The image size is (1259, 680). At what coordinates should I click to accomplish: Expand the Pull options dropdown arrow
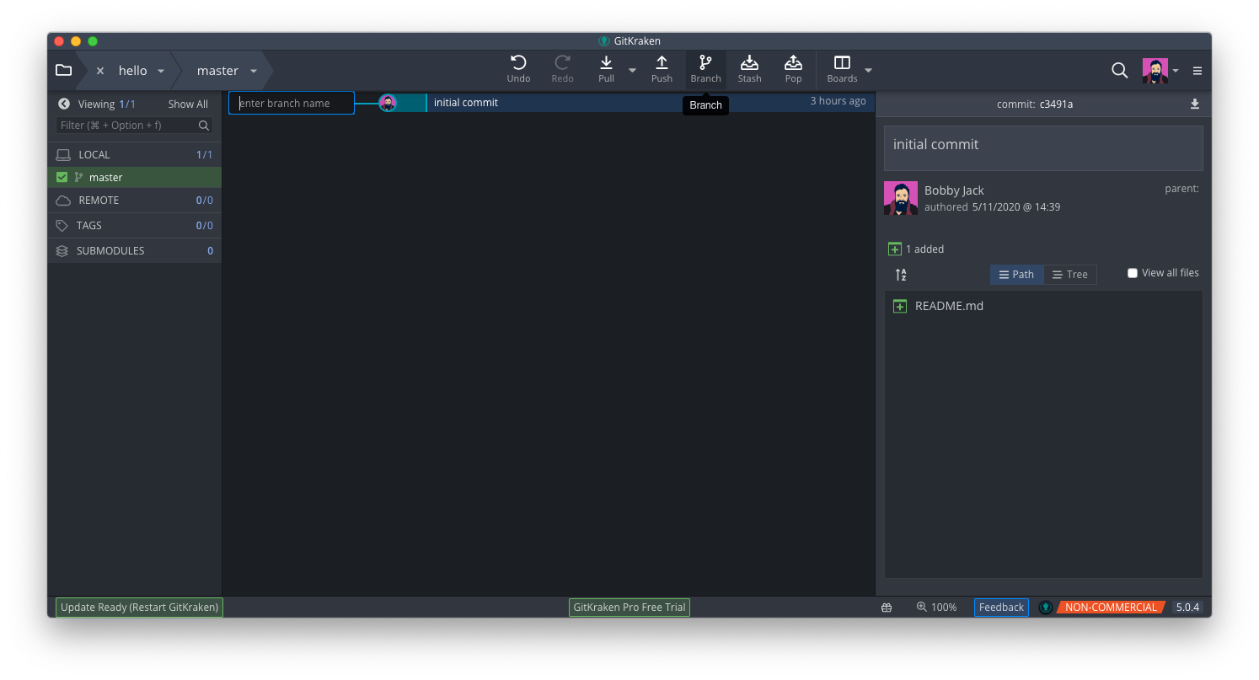pos(632,70)
